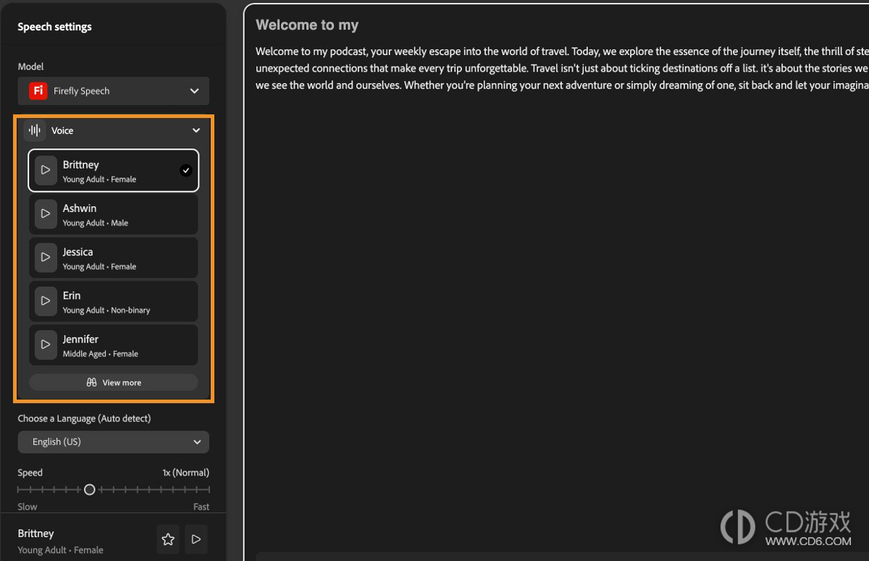Image resolution: width=869 pixels, height=561 pixels.
Task: Click the 1x (Normal) speed value
Action: (x=185, y=473)
